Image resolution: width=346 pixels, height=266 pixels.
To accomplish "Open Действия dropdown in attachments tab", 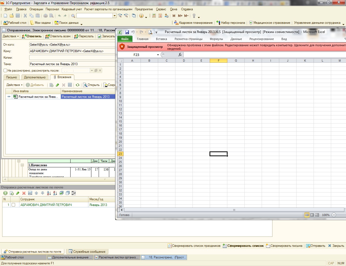I will point(15,85).
